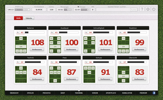Open the help question mark icon

pyautogui.click(x=142, y=9)
